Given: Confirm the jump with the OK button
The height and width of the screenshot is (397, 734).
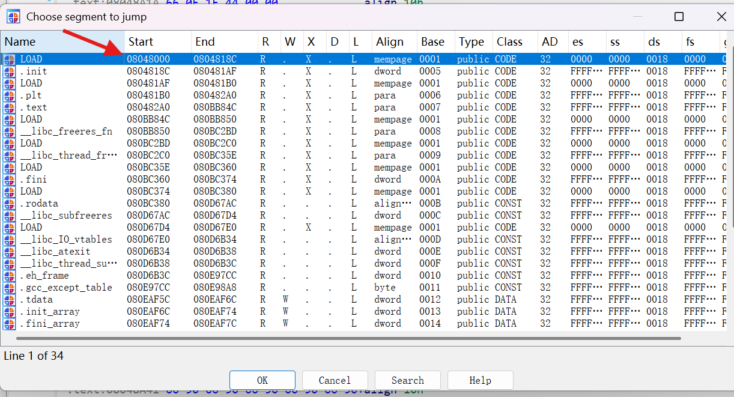Looking at the screenshot, I should tap(262, 380).
